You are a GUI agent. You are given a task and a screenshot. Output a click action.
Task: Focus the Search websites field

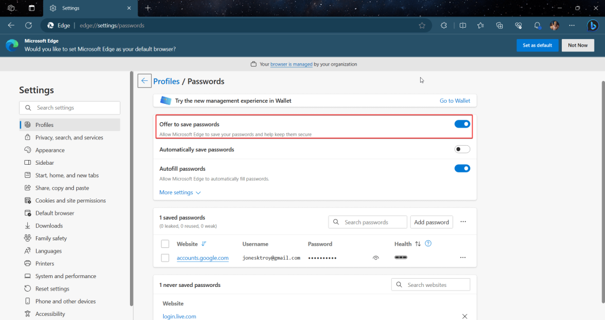pyautogui.click(x=431, y=285)
